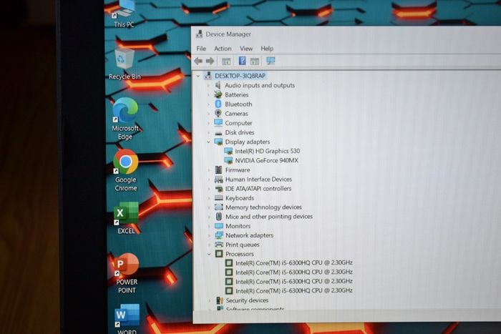Click the Audio inputs and outputs speaker icon
The width and height of the screenshot is (501, 334).
pos(218,85)
